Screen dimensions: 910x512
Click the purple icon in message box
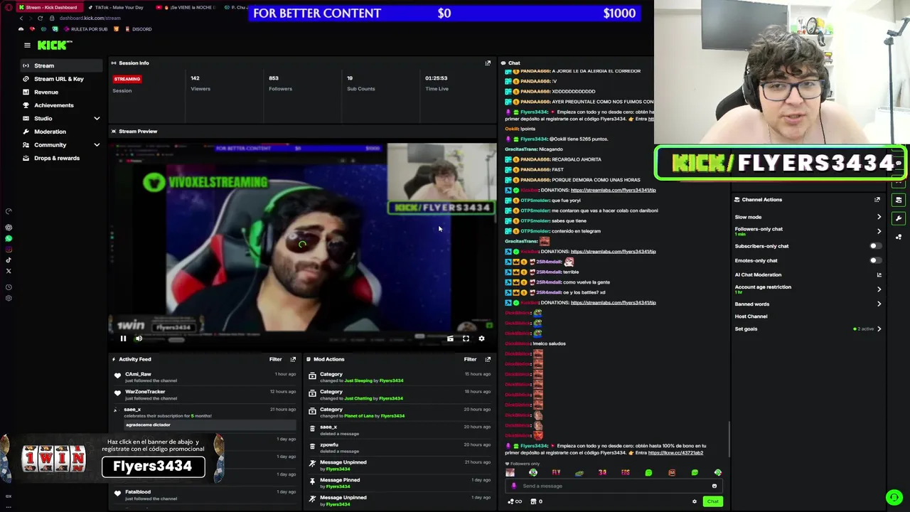click(x=514, y=486)
